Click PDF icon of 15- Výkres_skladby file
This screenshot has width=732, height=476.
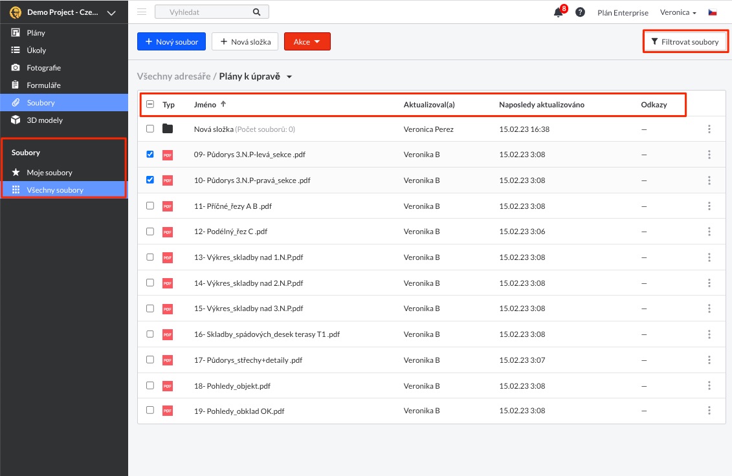point(168,309)
